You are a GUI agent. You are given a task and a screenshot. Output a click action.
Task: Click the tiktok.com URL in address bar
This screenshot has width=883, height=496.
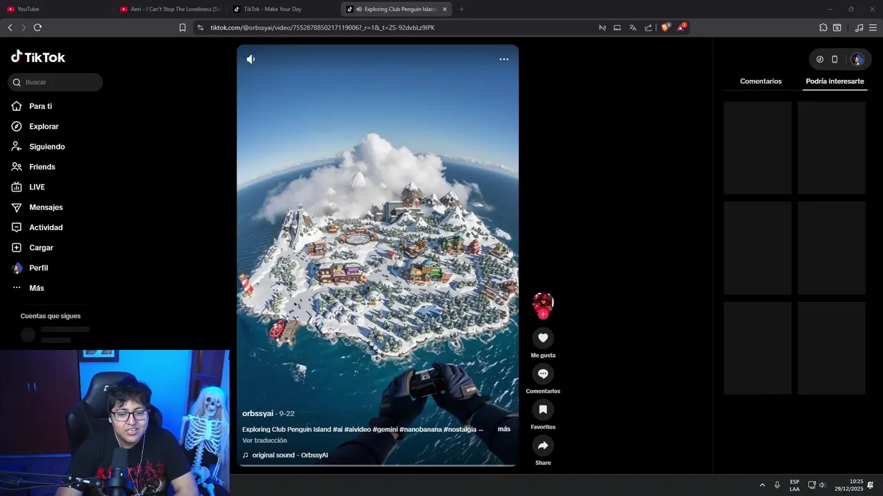[322, 28]
